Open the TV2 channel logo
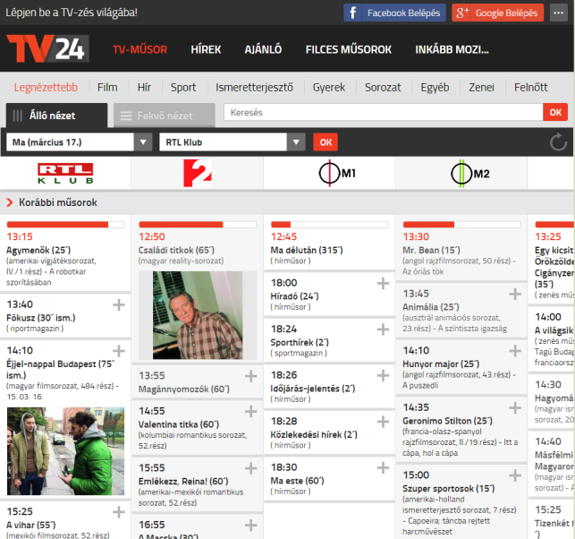This screenshot has height=539, width=575. pyautogui.click(x=198, y=173)
